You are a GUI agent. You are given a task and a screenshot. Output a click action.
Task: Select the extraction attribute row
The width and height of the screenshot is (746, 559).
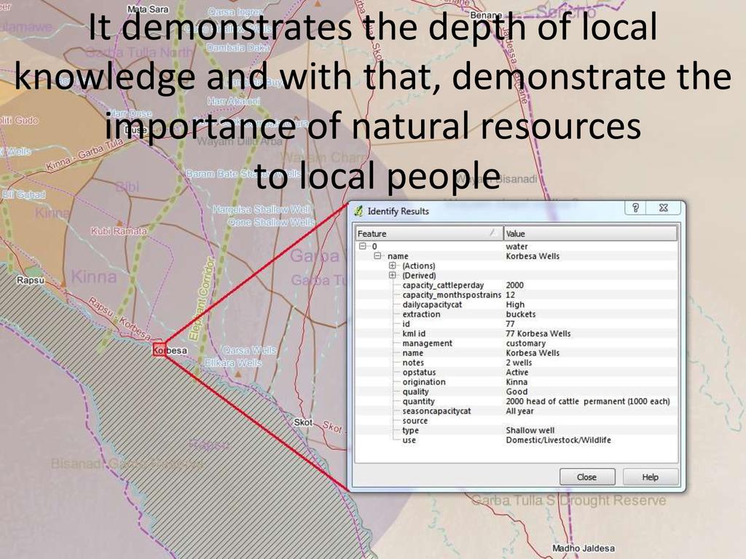pyautogui.click(x=421, y=314)
